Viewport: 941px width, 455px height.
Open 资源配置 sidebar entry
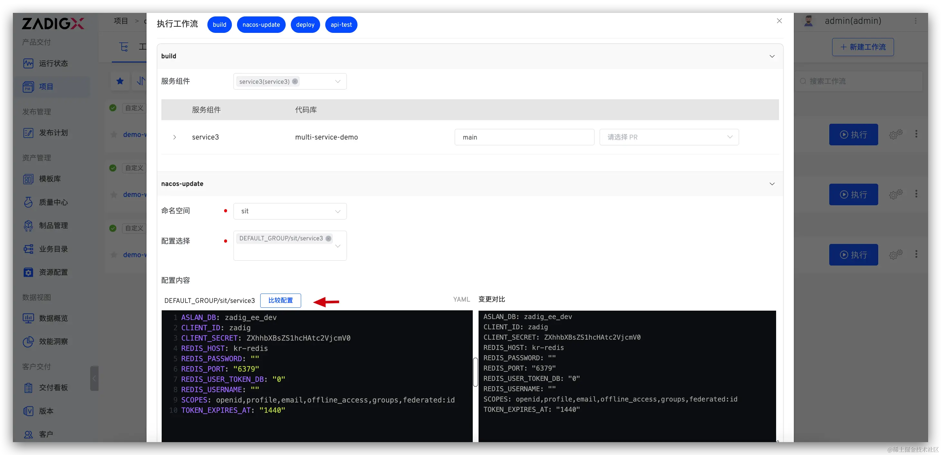click(46, 272)
